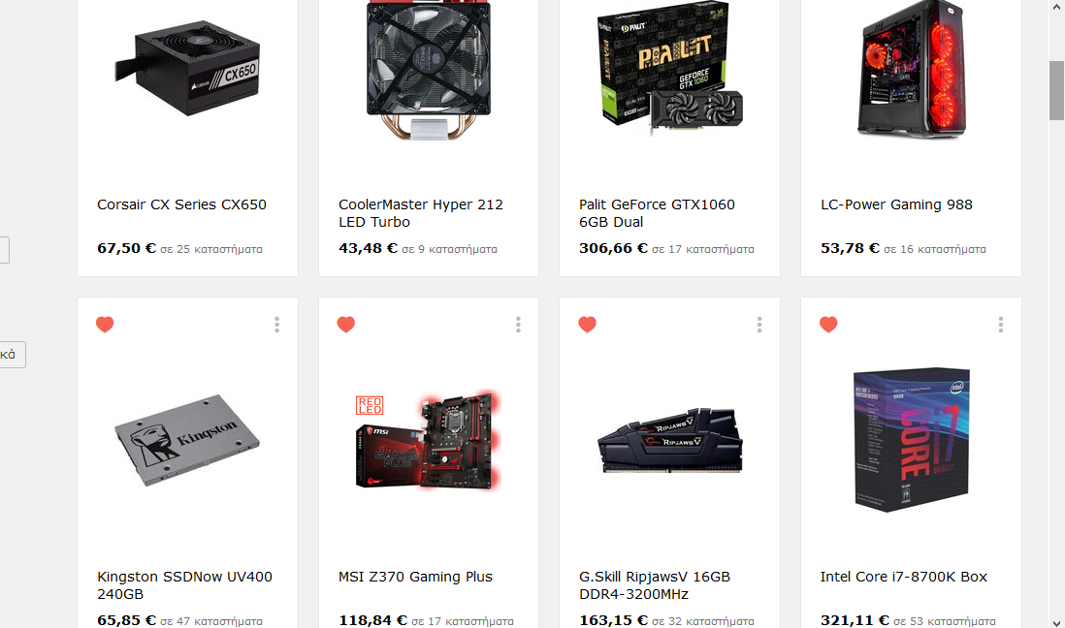1065x628 pixels.
Task: Toggle favorite heart on G.Skill RipjawsV card
Action: coord(587,325)
